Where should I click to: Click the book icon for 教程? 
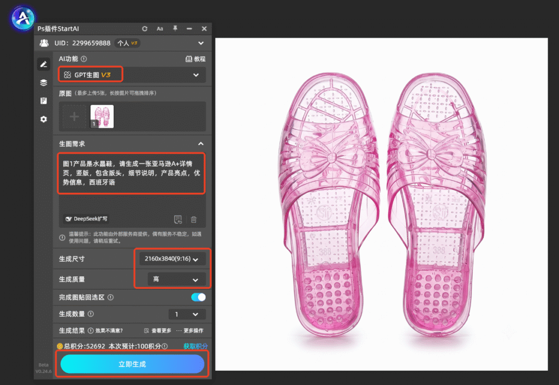(188, 59)
